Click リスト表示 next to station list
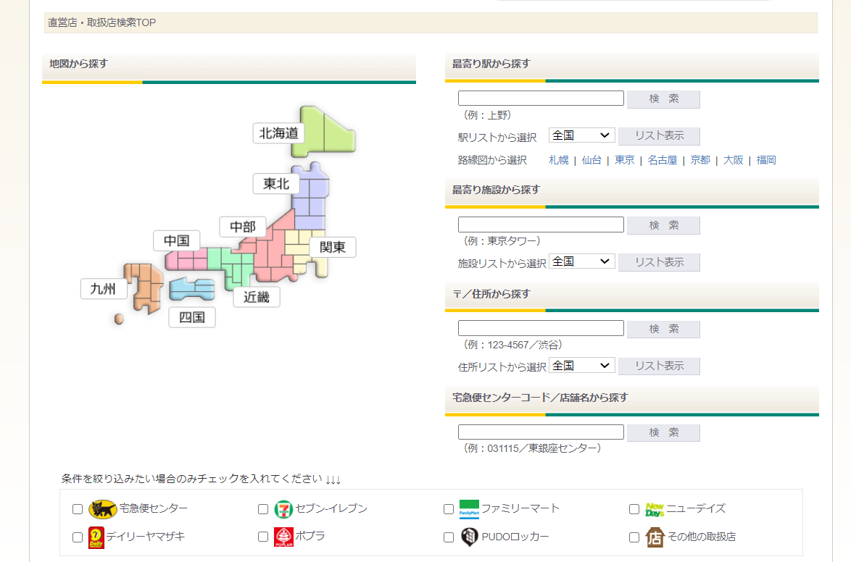The height and width of the screenshot is (562, 851). [659, 136]
